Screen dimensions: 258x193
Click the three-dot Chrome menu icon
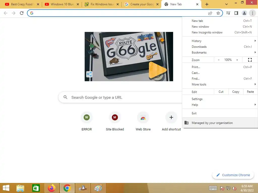point(252,13)
